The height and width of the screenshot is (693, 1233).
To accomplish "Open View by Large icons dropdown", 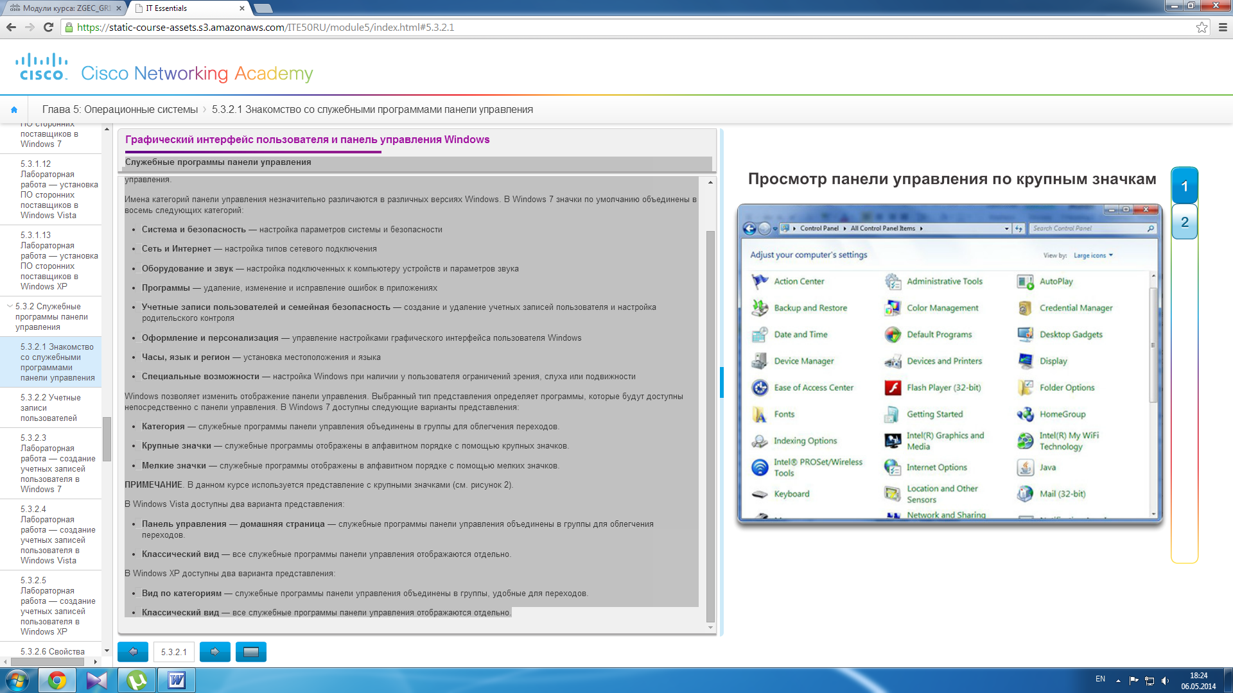I will 1093,255.
